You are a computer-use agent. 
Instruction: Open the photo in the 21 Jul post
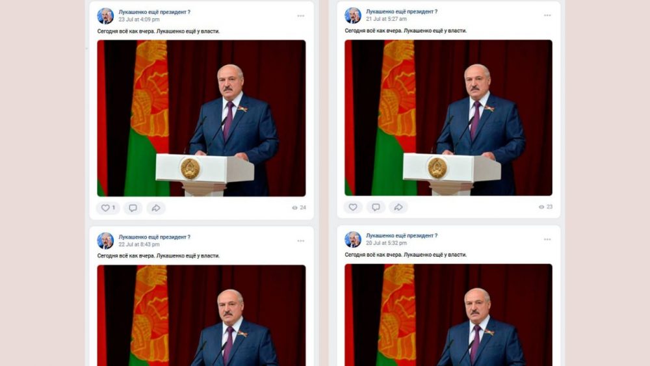tap(448, 118)
